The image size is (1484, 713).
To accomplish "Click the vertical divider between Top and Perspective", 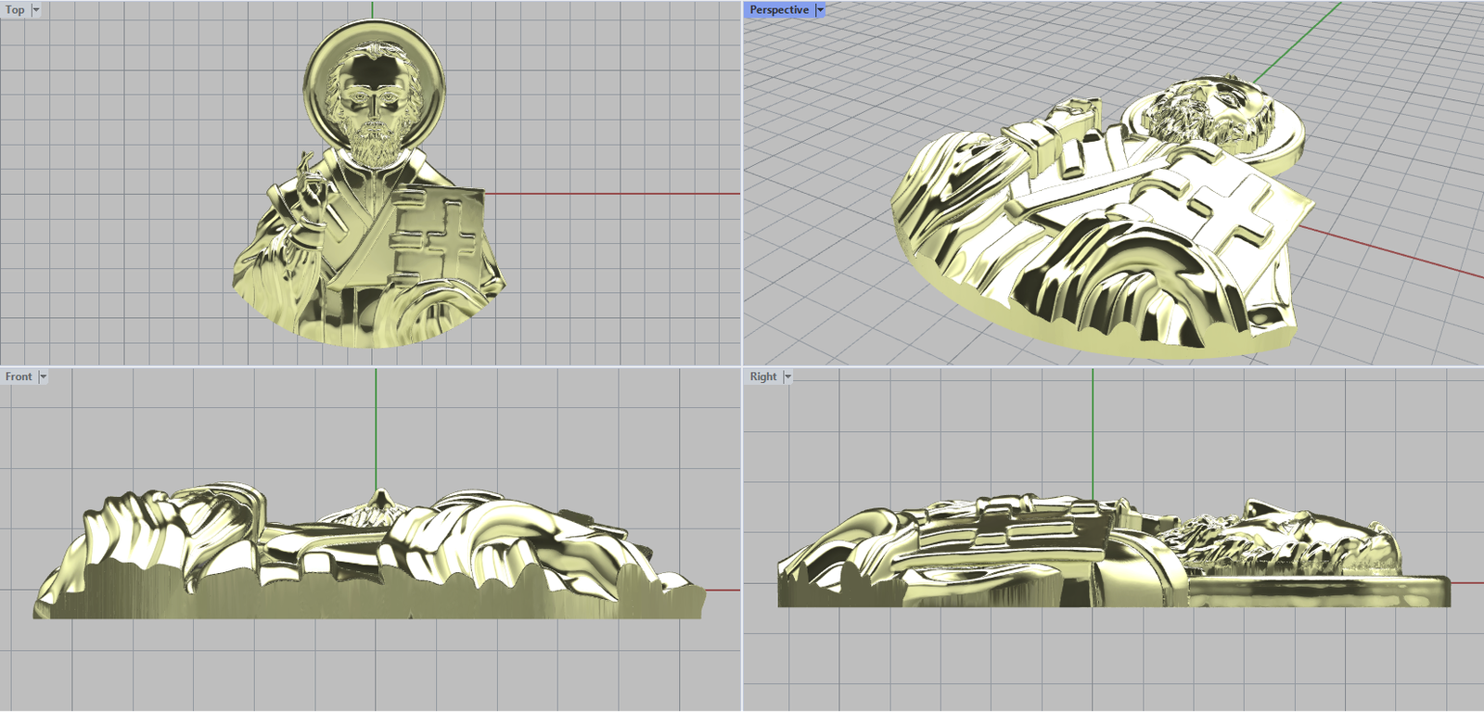I will tap(742, 185).
